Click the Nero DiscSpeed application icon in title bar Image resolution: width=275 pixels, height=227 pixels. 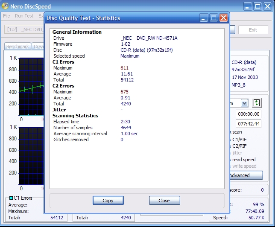pos(5,6)
